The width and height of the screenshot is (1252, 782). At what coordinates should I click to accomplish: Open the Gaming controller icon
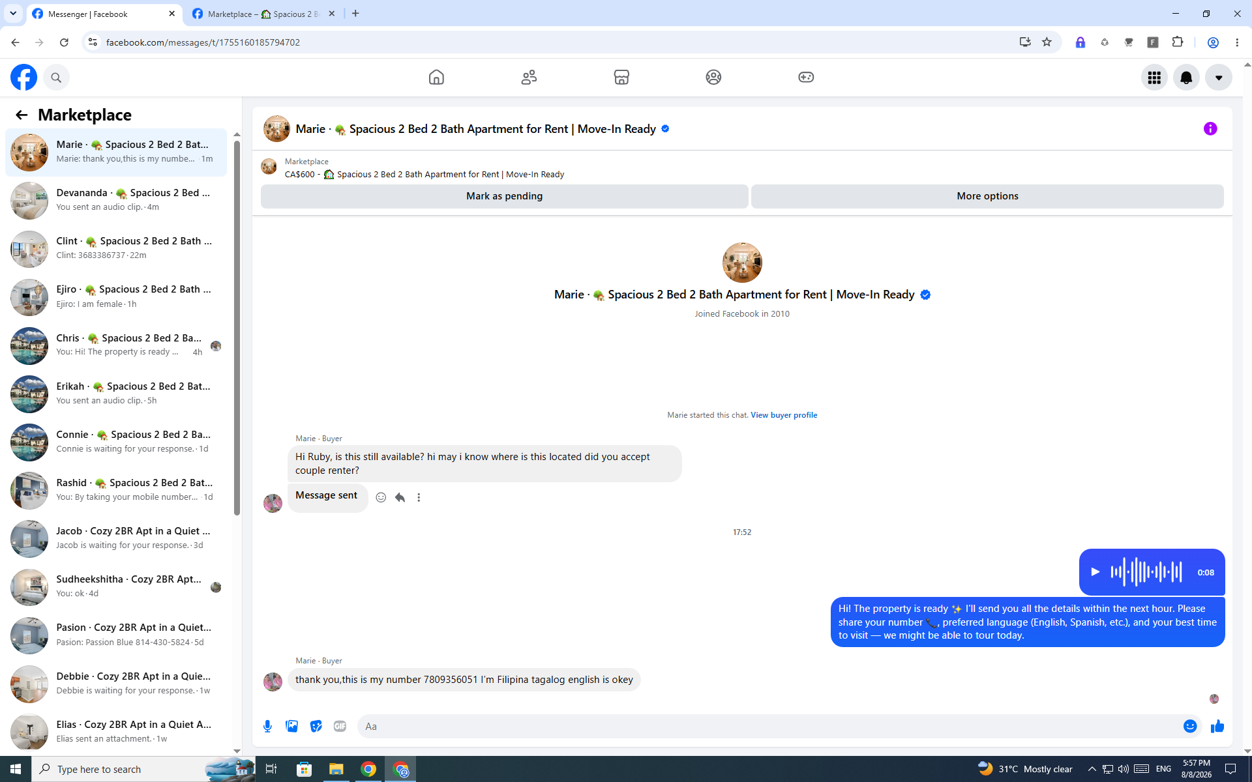tap(806, 78)
